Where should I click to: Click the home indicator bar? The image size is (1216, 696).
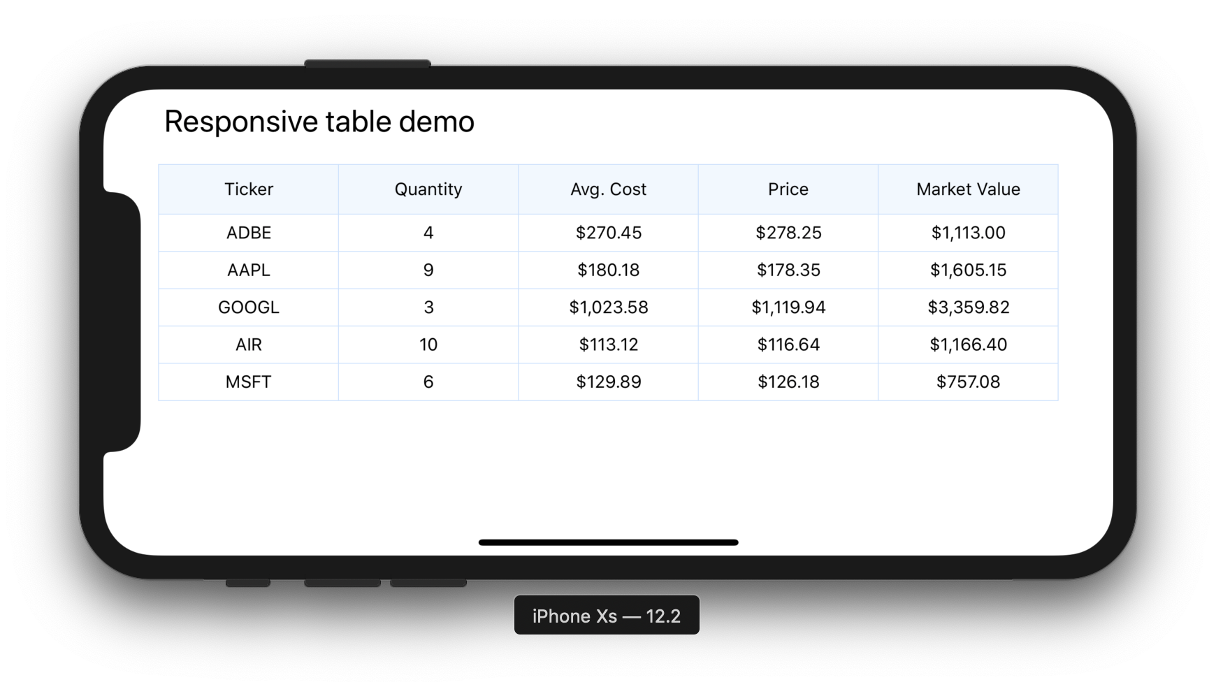click(607, 542)
